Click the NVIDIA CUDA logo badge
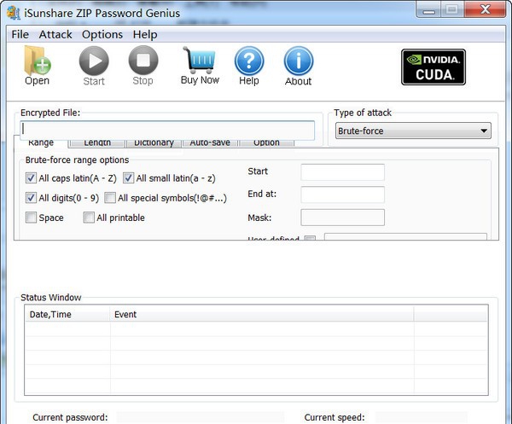Screen dimensions: 512x424 pos(433,67)
